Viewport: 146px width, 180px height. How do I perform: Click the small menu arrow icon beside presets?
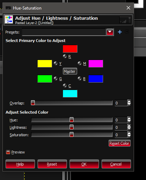[x=127, y=32]
